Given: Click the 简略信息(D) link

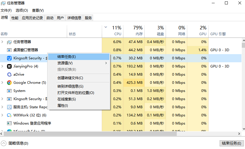Looking at the screenshot, I should click(18, 143).
